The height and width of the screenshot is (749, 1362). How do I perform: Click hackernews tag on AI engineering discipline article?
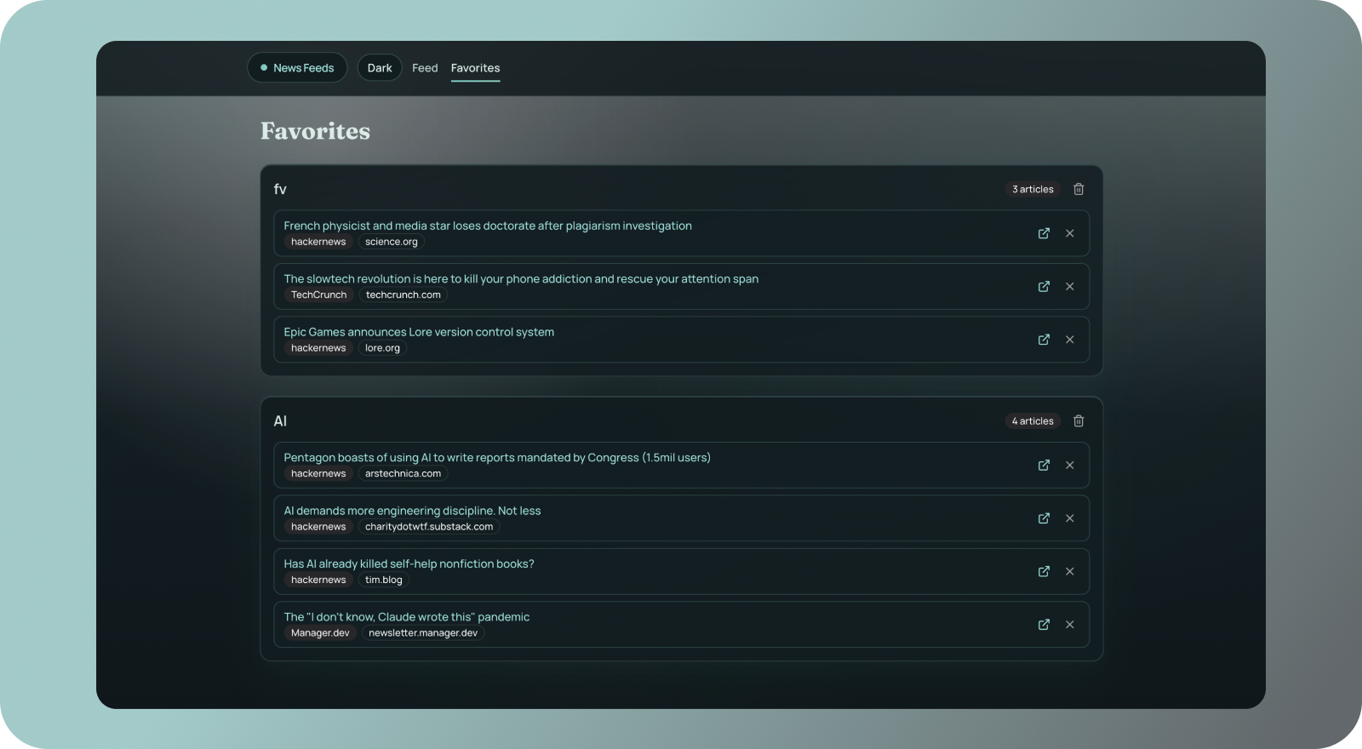(318, 527)
